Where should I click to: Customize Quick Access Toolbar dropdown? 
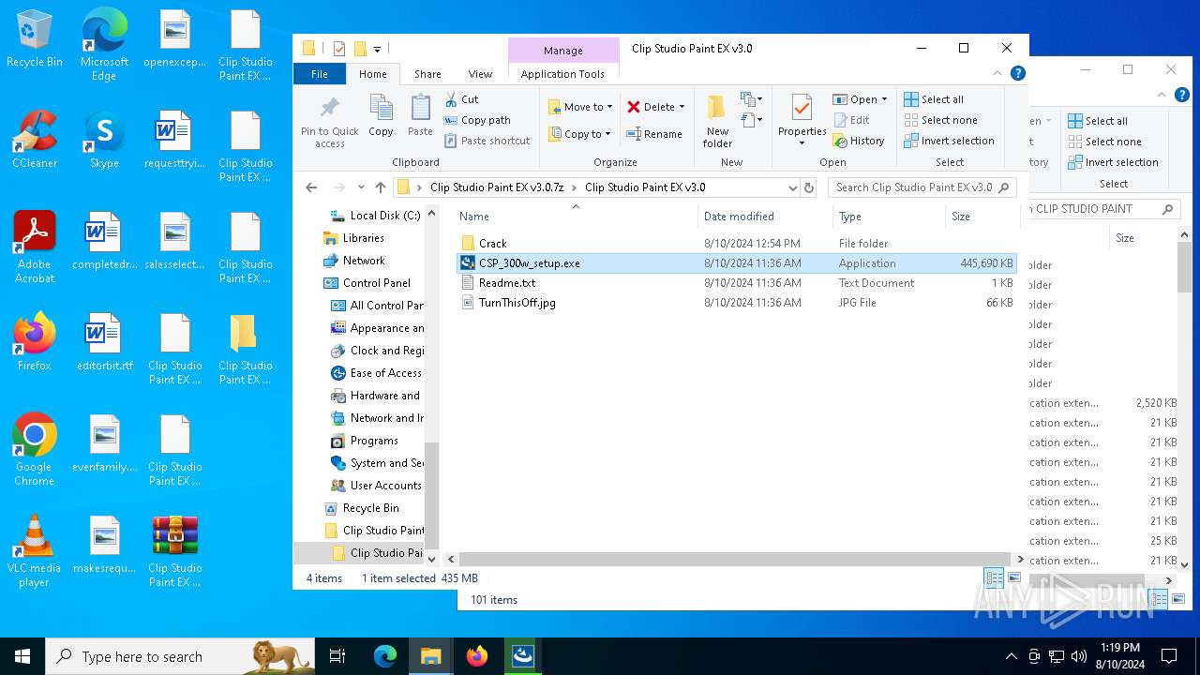coord(378,49)
